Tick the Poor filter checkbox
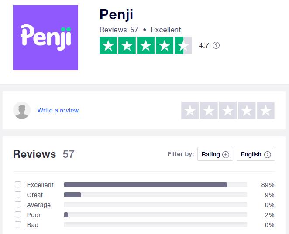The width and height of the screenshot is (289, 234). pyautogui.click(x=18, y=214)
